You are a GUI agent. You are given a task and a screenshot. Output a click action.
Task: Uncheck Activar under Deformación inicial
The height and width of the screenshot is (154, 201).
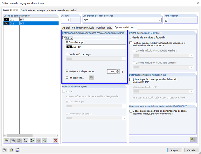(x=64, y=38)
